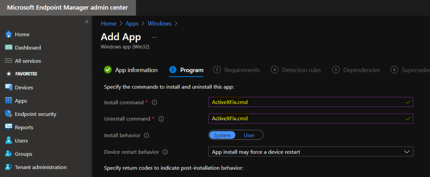
Task: Set Install behavior to System
Action: (x=222, y=135)
